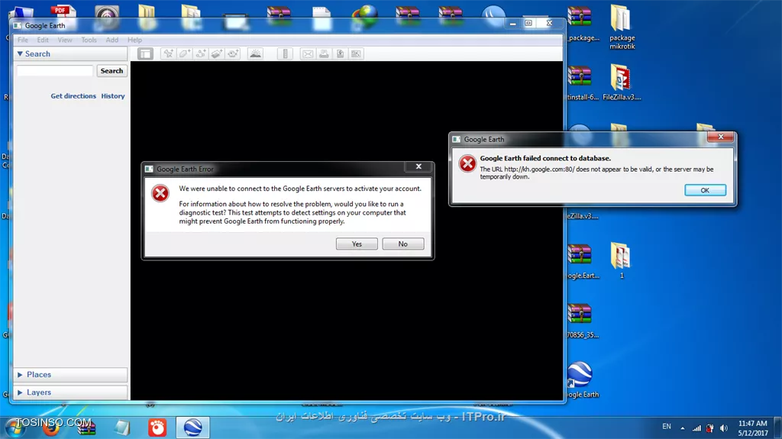Screen dimensions: 782x439
Task: Open the View menu
Action: (x=65, y=40)
